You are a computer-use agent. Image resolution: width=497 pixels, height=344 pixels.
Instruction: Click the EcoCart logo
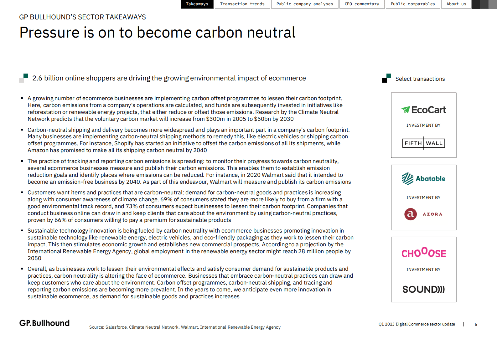(x=423, y=110)
